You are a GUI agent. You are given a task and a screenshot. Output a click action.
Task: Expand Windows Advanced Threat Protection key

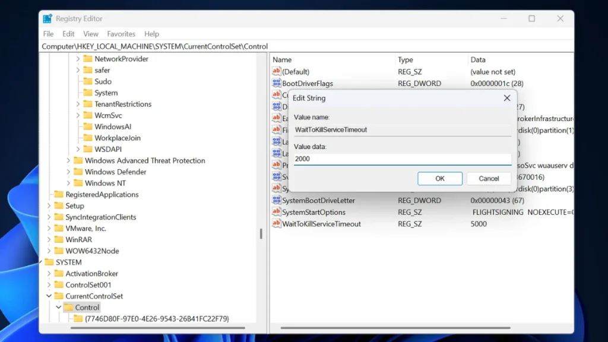pyautogui.click(x=68, y=160)
